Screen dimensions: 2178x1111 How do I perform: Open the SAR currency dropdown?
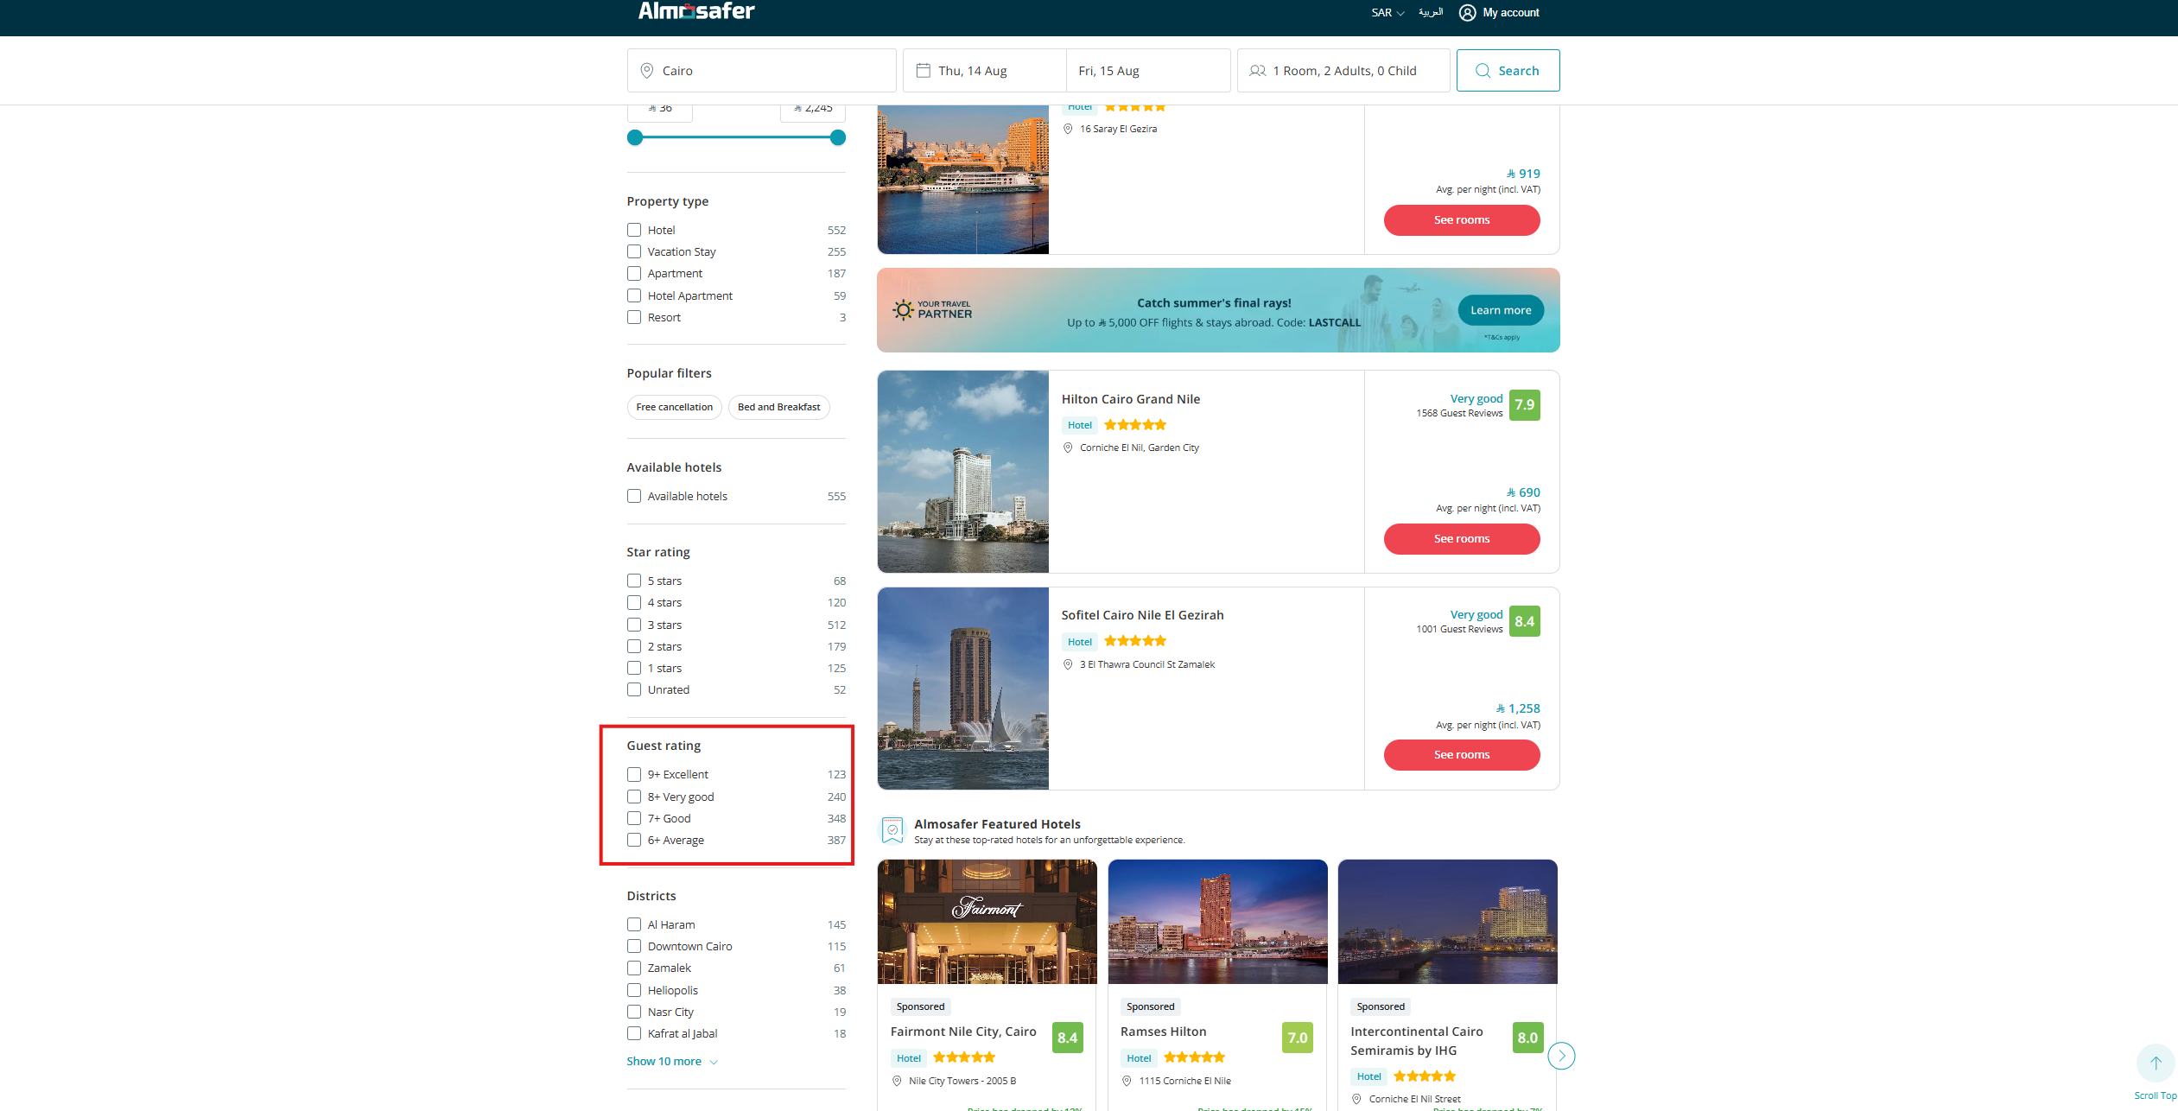(1387, 13)
